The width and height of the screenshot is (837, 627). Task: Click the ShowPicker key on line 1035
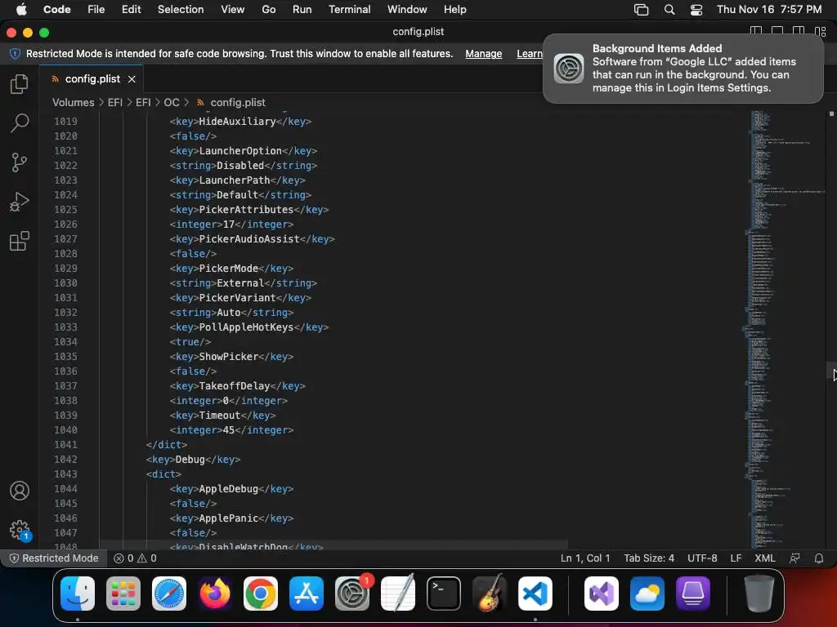pyautogui.click(x=229, y=357)
